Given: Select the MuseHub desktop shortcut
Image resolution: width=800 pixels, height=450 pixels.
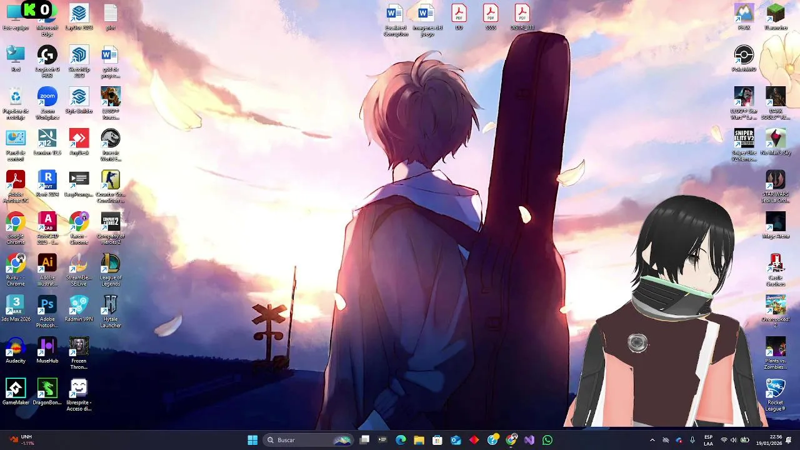Looking at the screenshot, I should [x=47, y=350].
